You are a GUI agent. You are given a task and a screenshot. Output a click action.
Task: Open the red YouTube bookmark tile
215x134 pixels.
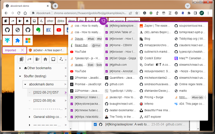point(59,30)
